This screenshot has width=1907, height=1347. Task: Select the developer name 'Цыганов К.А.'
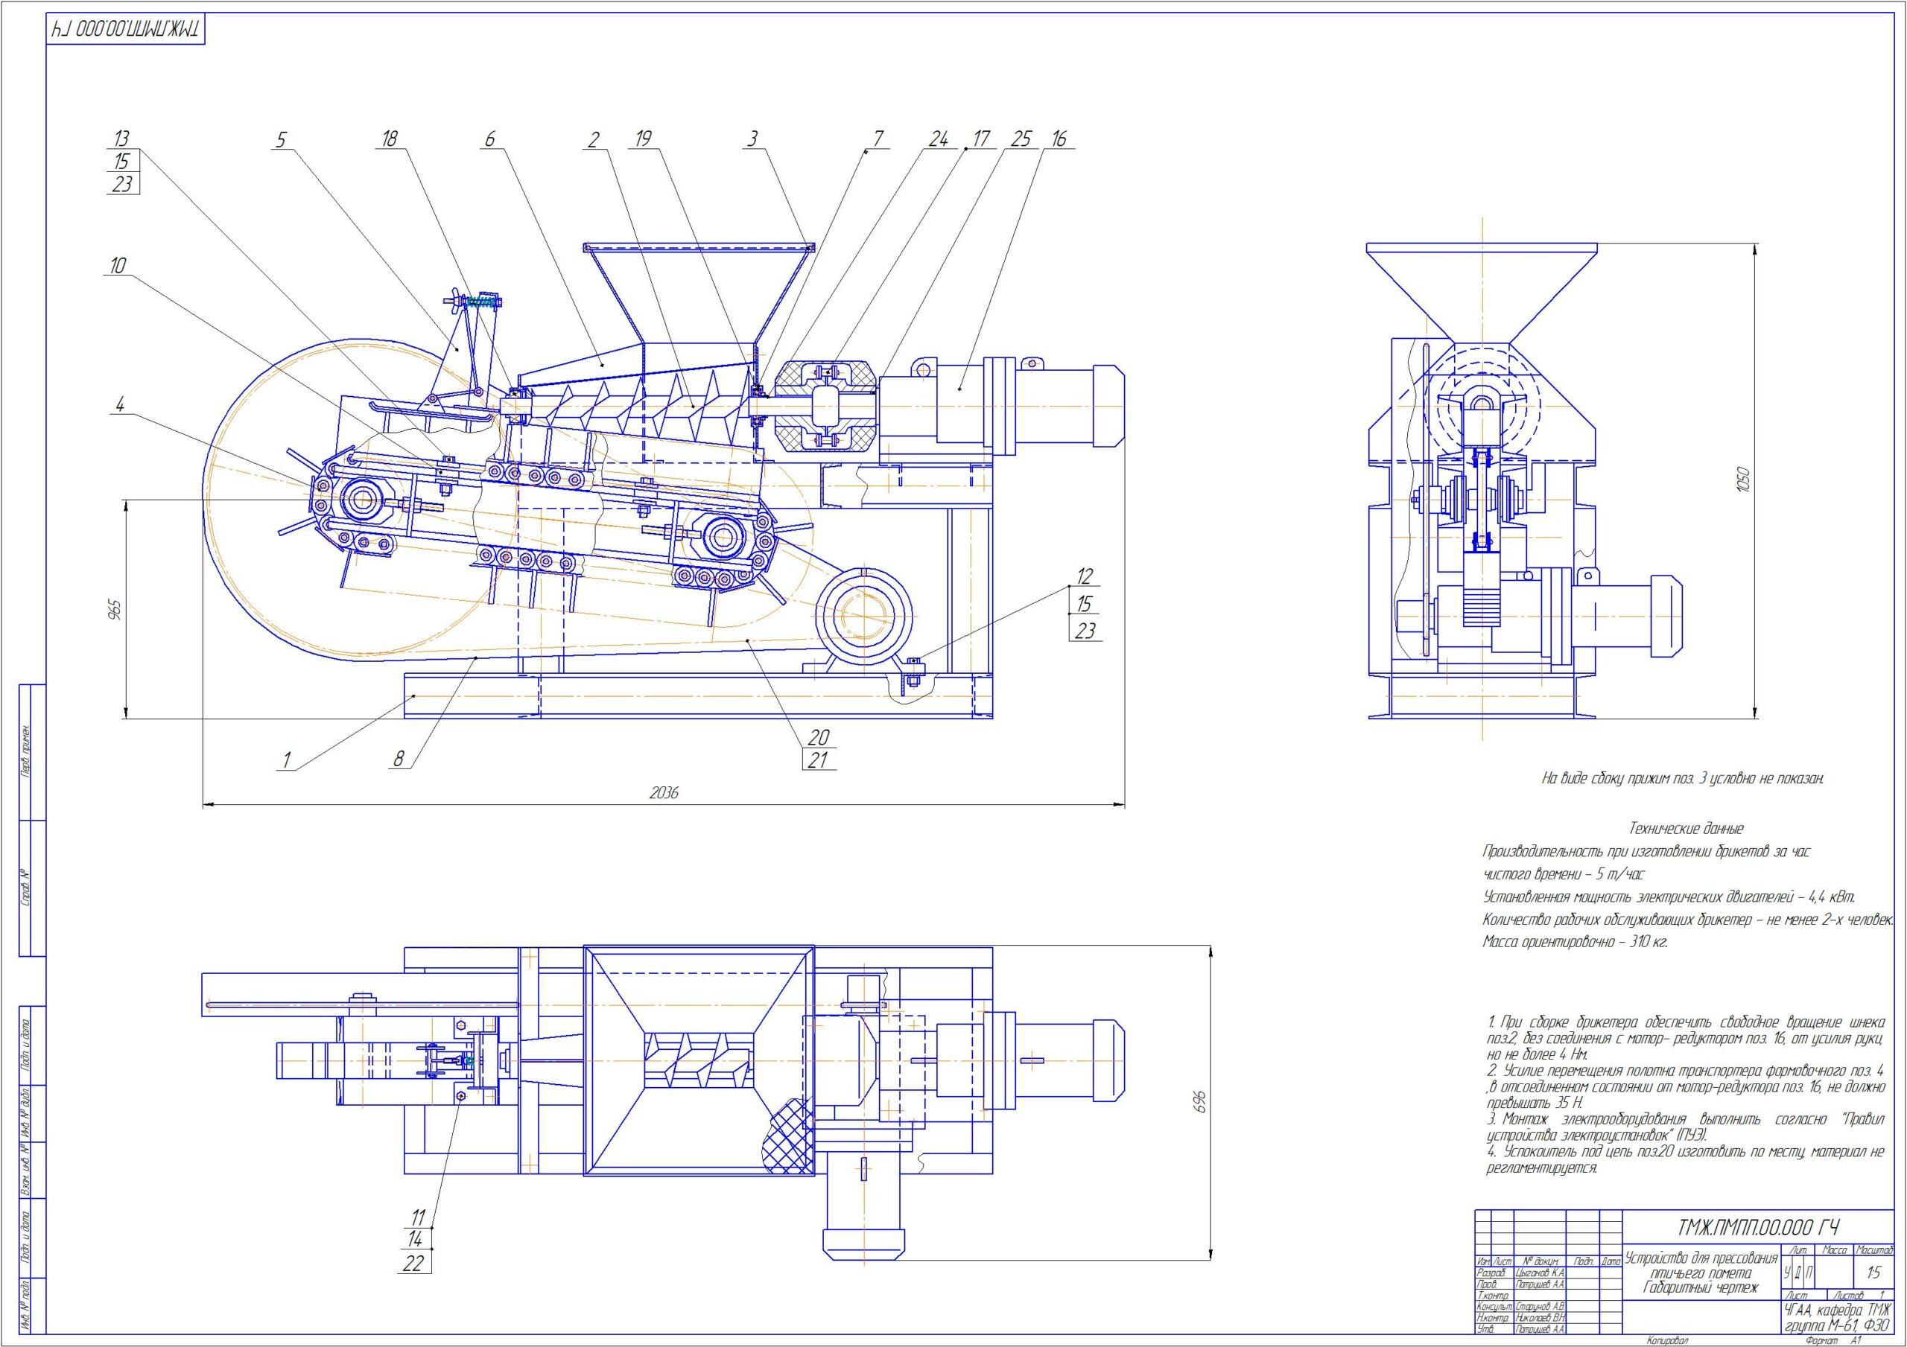click(x=1540, y=1273)
